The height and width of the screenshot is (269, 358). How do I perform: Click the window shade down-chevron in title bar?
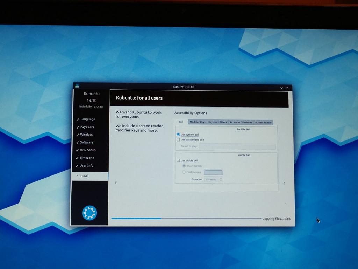[281, 87]
